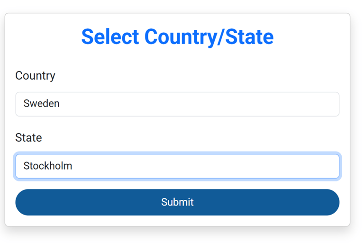
Task: Click the Country label text
Action: [x=35, y=76]
